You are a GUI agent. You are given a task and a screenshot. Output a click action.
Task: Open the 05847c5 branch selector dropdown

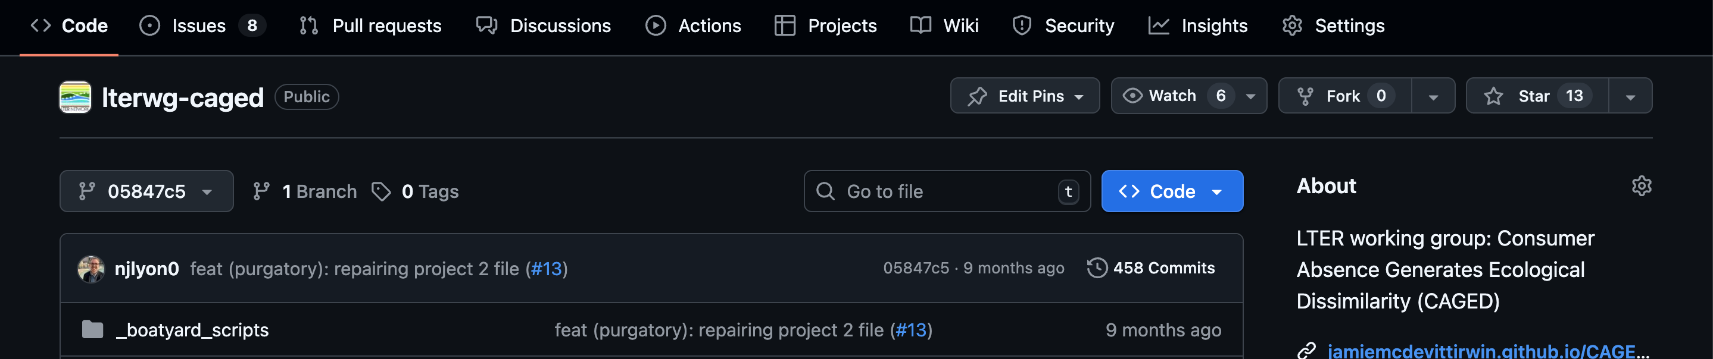[x=146, y=192]
